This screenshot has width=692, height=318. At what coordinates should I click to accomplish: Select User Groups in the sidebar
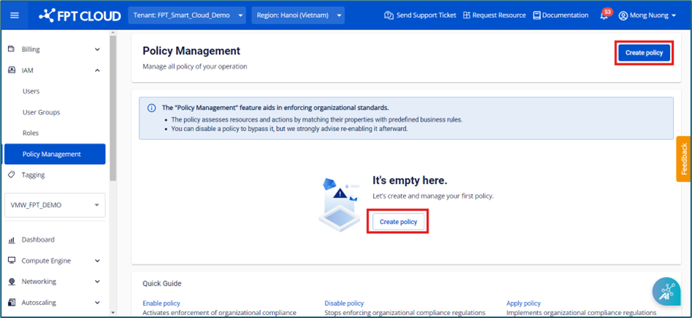click(41, 112)
